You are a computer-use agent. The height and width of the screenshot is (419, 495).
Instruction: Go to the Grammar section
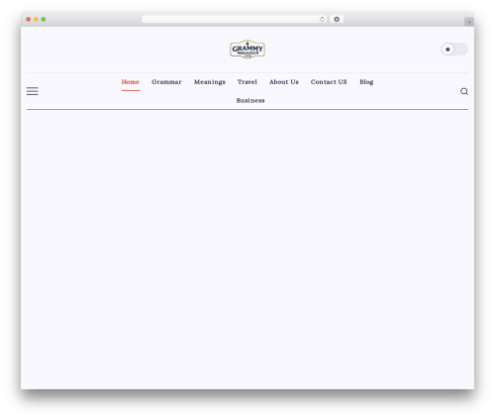pos(166,82)
